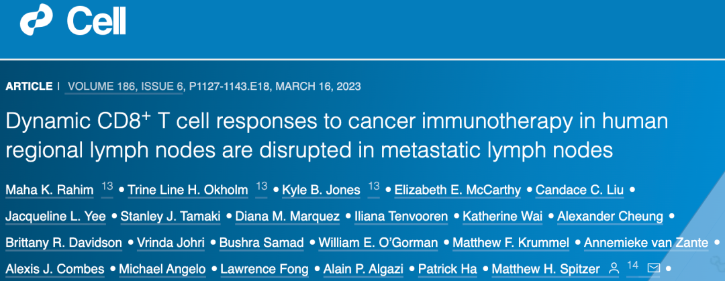
Task: Click footnote 13 next to Maha K. Rahim
Action: pos(107,187)
